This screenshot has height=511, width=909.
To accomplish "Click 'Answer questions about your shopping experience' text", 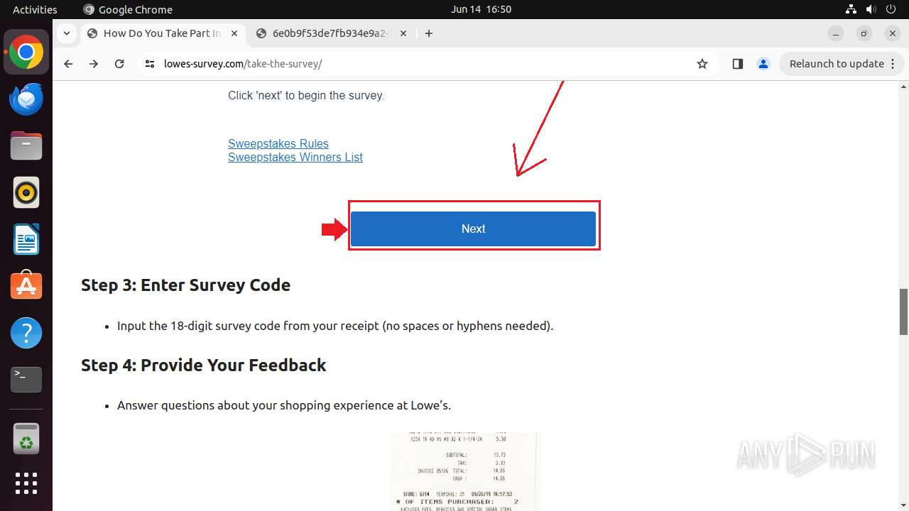I will (x=284, y=406).
